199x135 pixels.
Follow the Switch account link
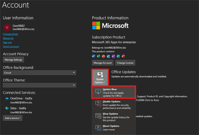pos(11,47)
